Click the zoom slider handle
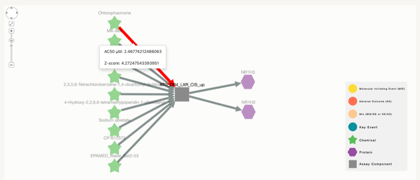420x180 pixels. (x=11, y=41)
